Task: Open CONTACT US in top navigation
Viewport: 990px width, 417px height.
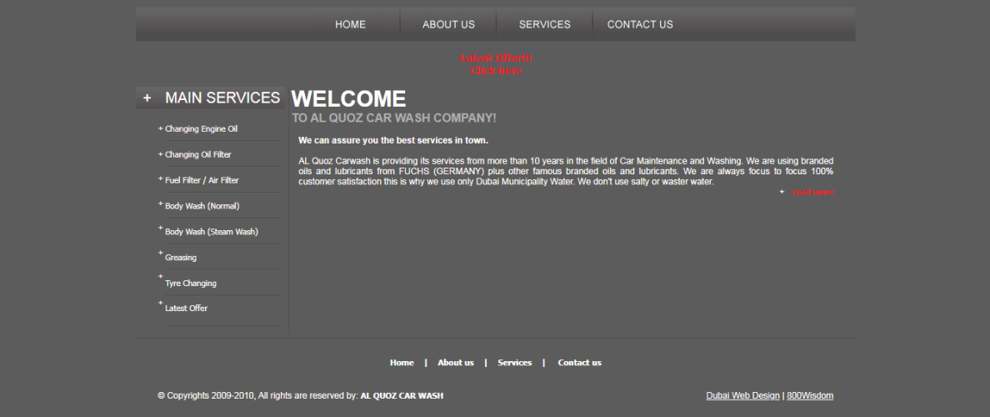Action: [x=640, y=25]
